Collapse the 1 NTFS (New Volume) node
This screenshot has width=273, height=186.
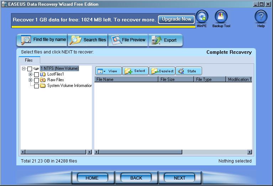tap(23, 69)
